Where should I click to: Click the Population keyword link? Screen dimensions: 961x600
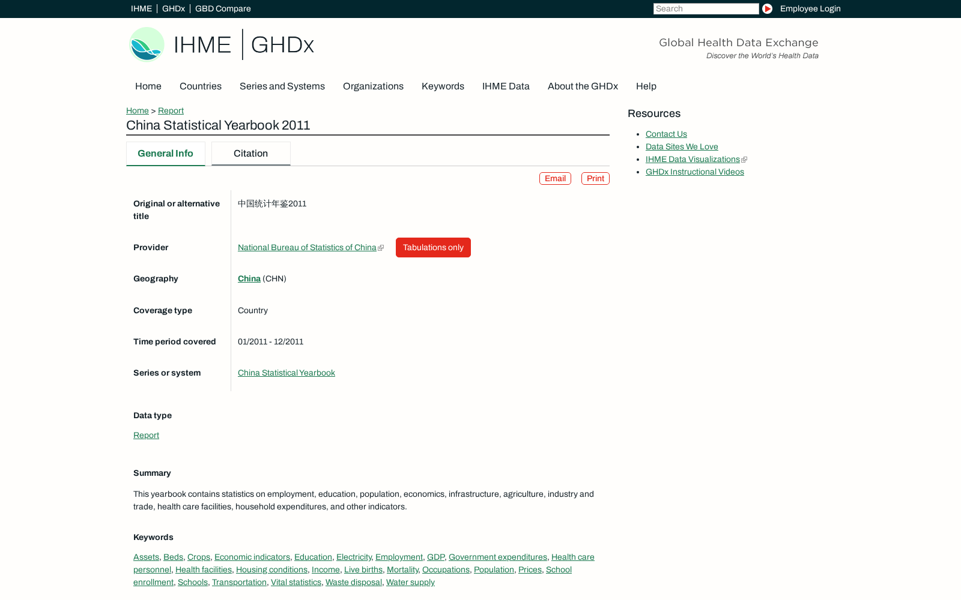pyautogui.click(x=494, y=569)
